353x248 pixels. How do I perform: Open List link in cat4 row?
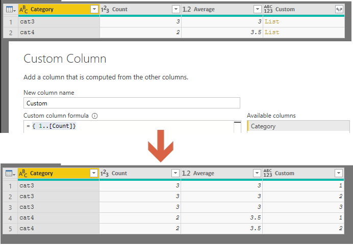pos(272,33)
